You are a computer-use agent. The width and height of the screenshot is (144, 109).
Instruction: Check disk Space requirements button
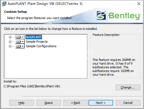pyautogui.click(x=49, y=103)
